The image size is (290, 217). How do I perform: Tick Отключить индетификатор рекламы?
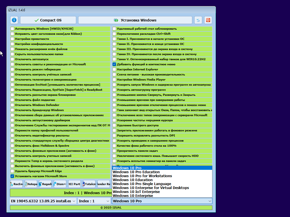point(12,135)
